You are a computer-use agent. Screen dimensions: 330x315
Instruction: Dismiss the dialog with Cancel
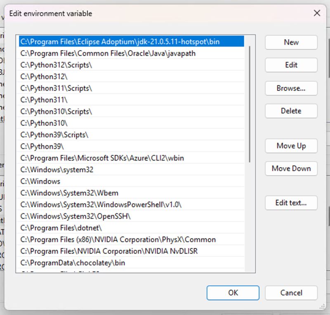tap(291, 293)
